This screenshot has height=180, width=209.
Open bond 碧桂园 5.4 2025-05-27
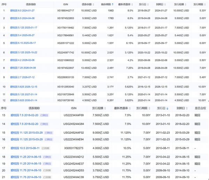pyautogui.click(x=22, y=35)
